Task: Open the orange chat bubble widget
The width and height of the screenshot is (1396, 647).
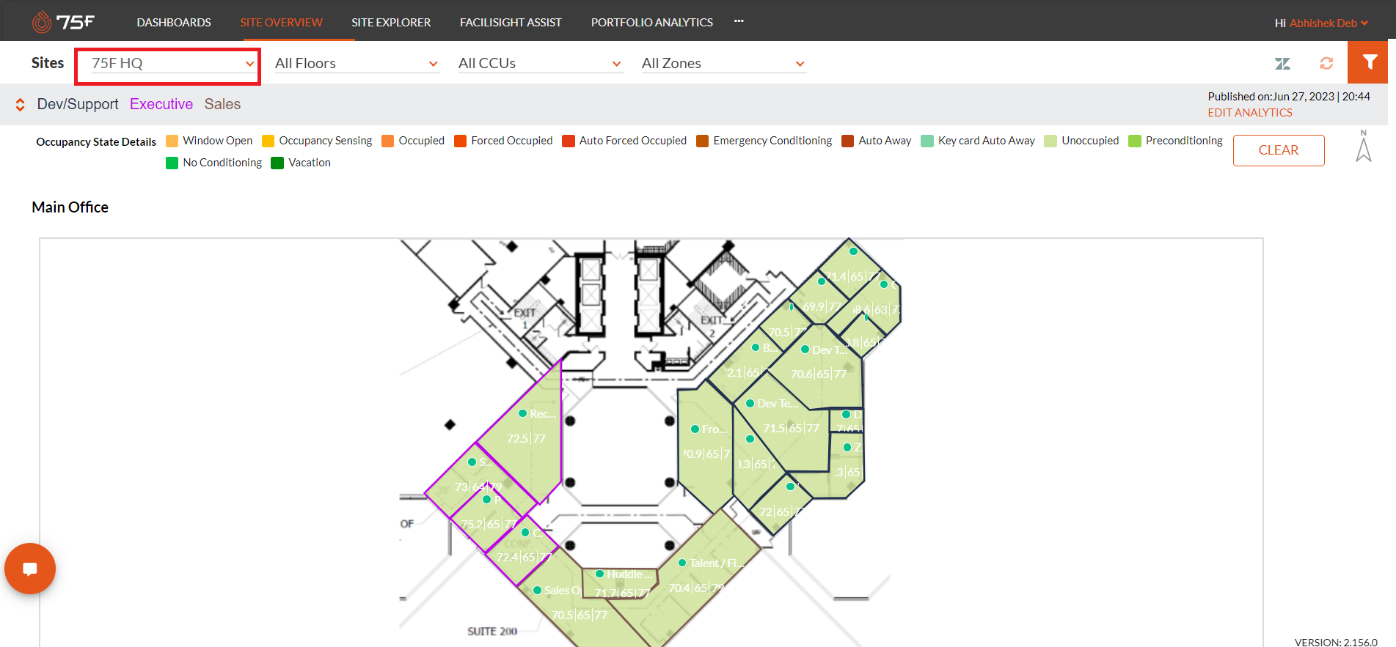Action: (x=30, y=569)
